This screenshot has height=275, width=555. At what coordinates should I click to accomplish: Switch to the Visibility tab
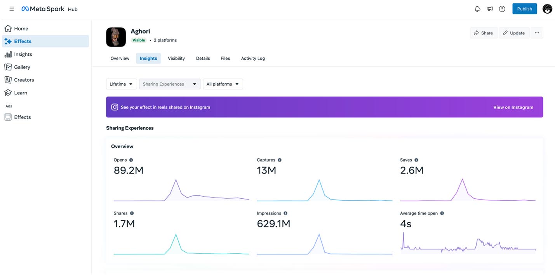point(176,58)
